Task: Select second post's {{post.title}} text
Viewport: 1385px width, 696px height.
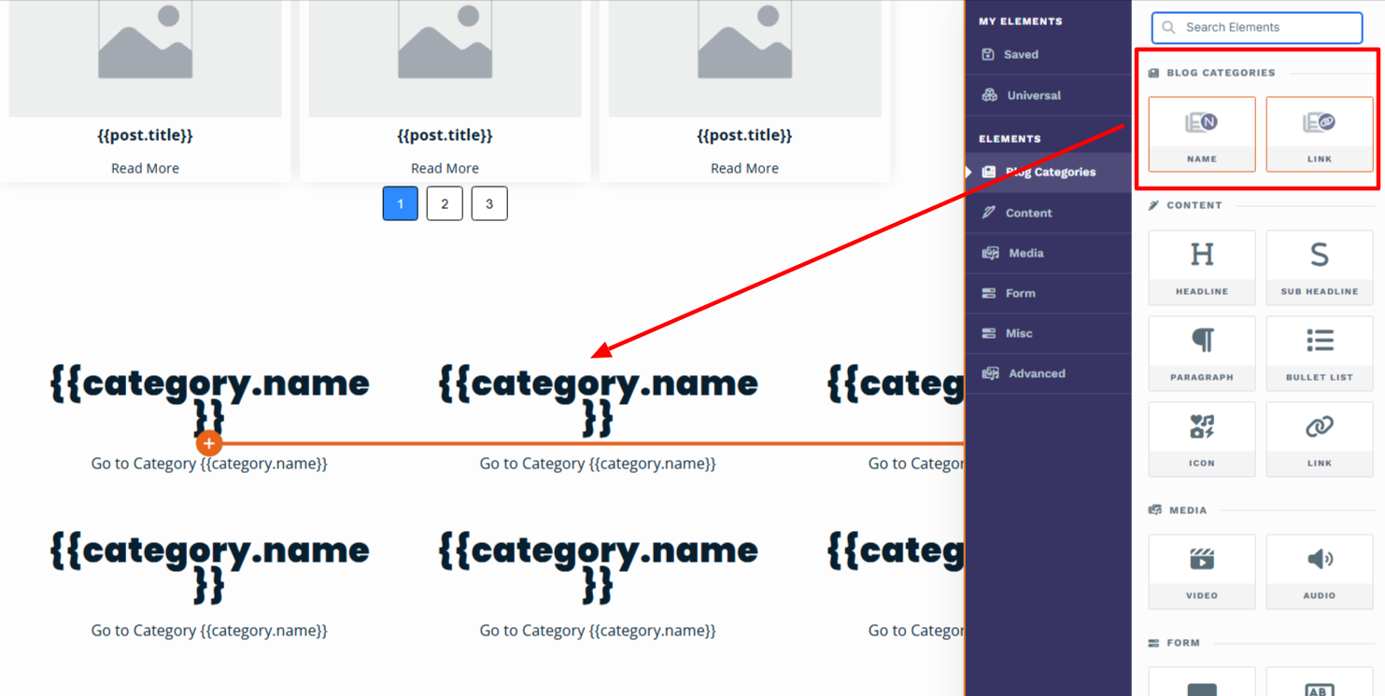Action: [x=445, y=135]
